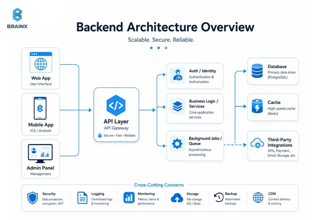The image size is (316, 220).
Task: Click the Backup clock arrow icon
Action: (219, 198)
